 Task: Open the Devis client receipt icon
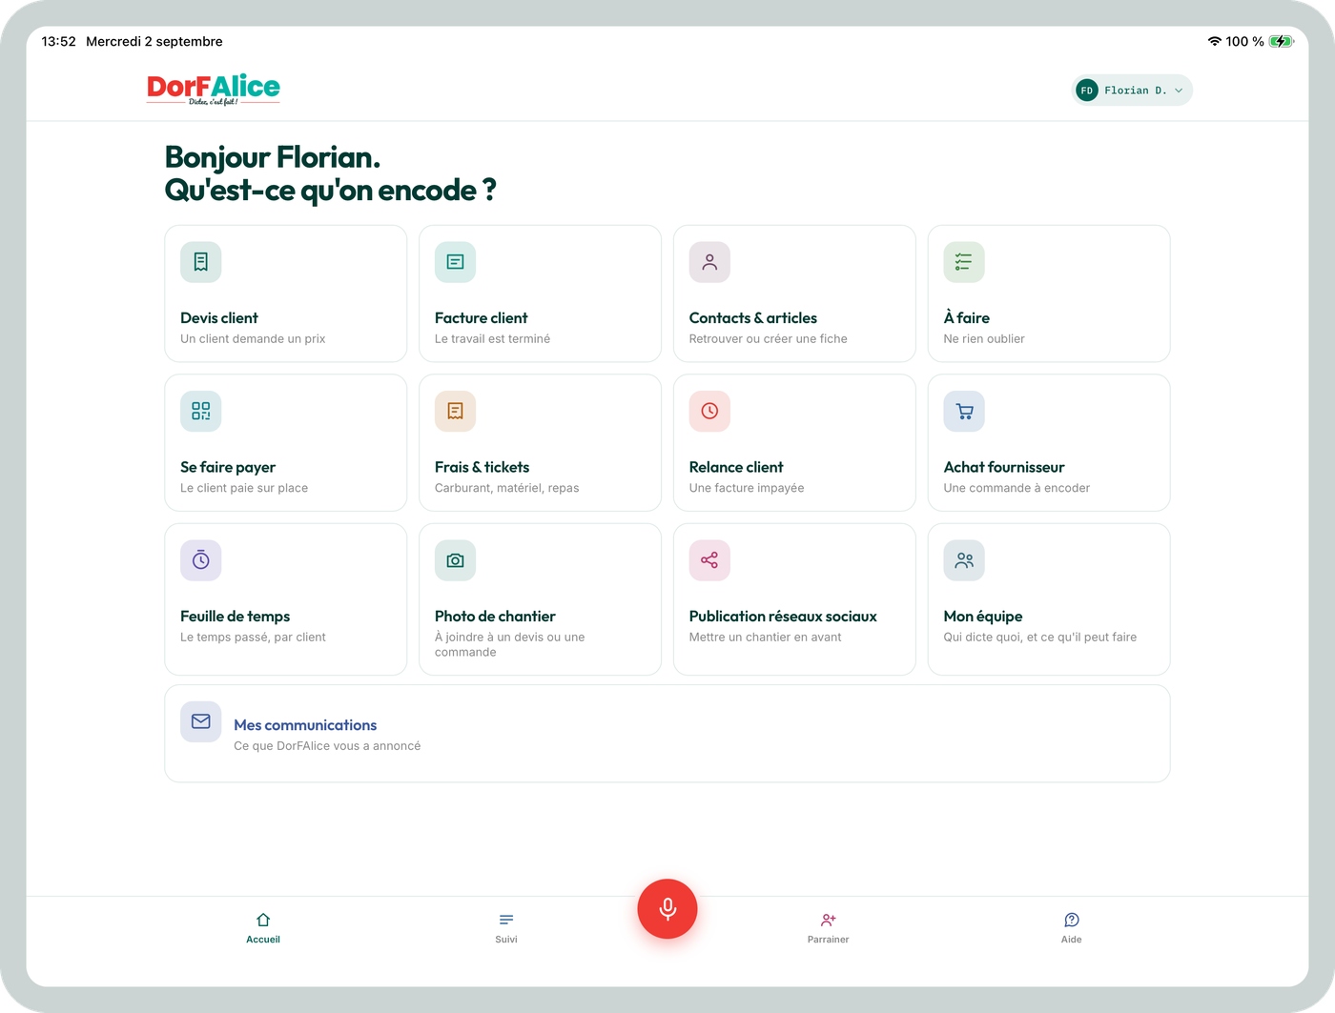201,262
